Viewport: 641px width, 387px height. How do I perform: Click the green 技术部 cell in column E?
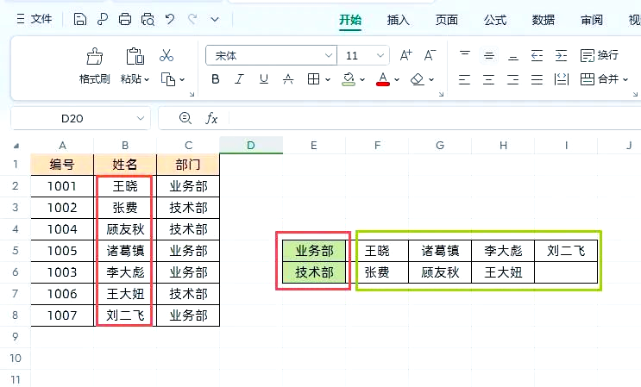(x=314, y=272)
